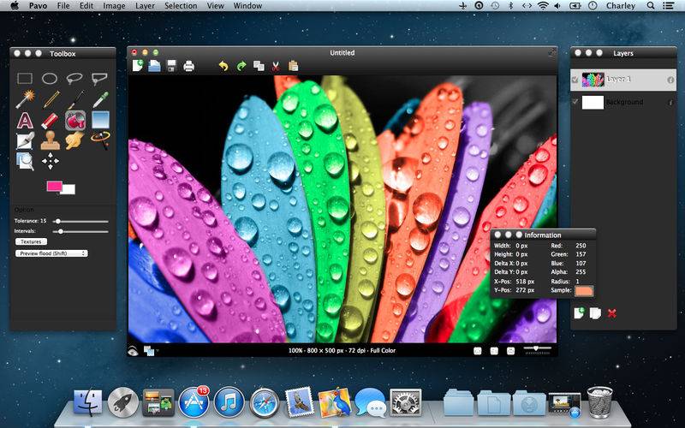Click the middle status bar view button
The image size is (685, 428).
point(494,351)
